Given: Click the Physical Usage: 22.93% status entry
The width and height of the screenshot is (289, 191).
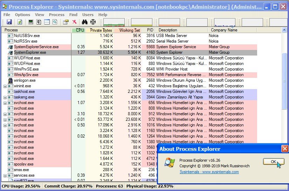Looking at the screenshot, I should pyautogui.click(x=150, y=186).
